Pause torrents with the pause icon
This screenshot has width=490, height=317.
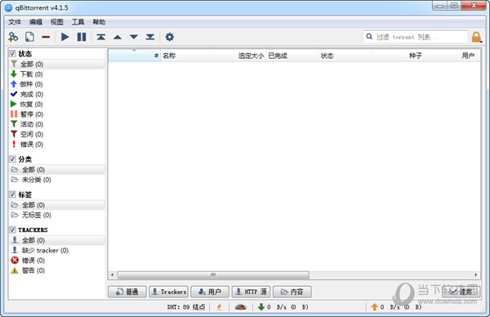(x=82, y=37)
